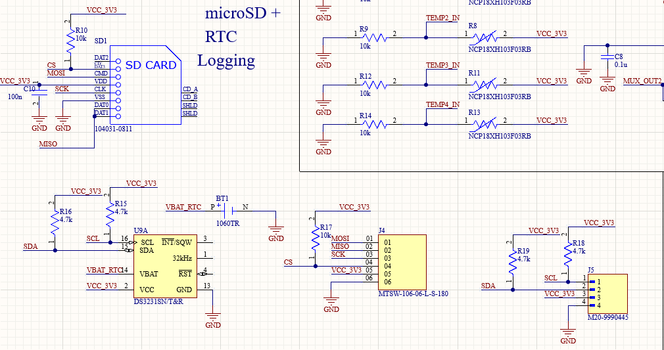
Task: Select capacitor C8 0.1u
Action: click(x=607, y=57)
